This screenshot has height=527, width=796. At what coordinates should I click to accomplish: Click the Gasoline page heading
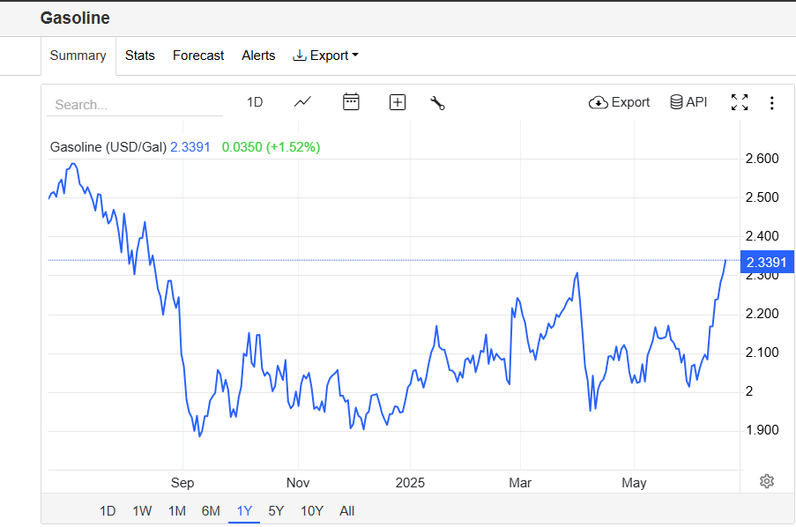click(75, 18)
